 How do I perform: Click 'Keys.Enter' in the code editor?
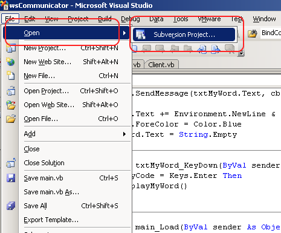click(193, 176)
